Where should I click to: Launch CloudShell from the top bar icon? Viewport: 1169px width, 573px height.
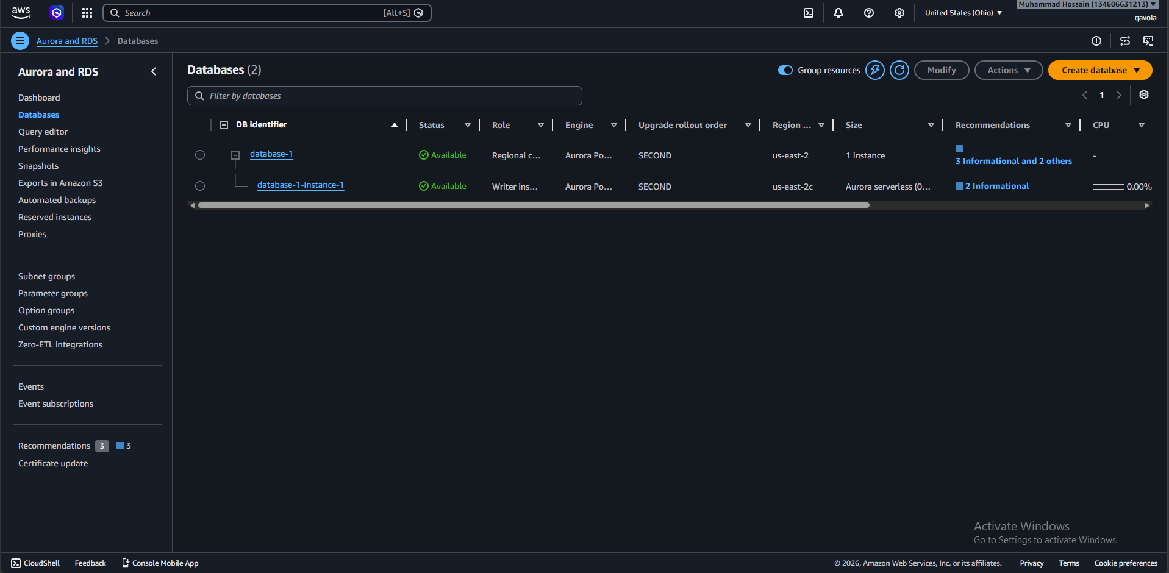coord(809,13)
